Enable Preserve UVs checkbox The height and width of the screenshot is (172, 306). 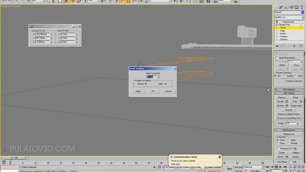(278, 149)
